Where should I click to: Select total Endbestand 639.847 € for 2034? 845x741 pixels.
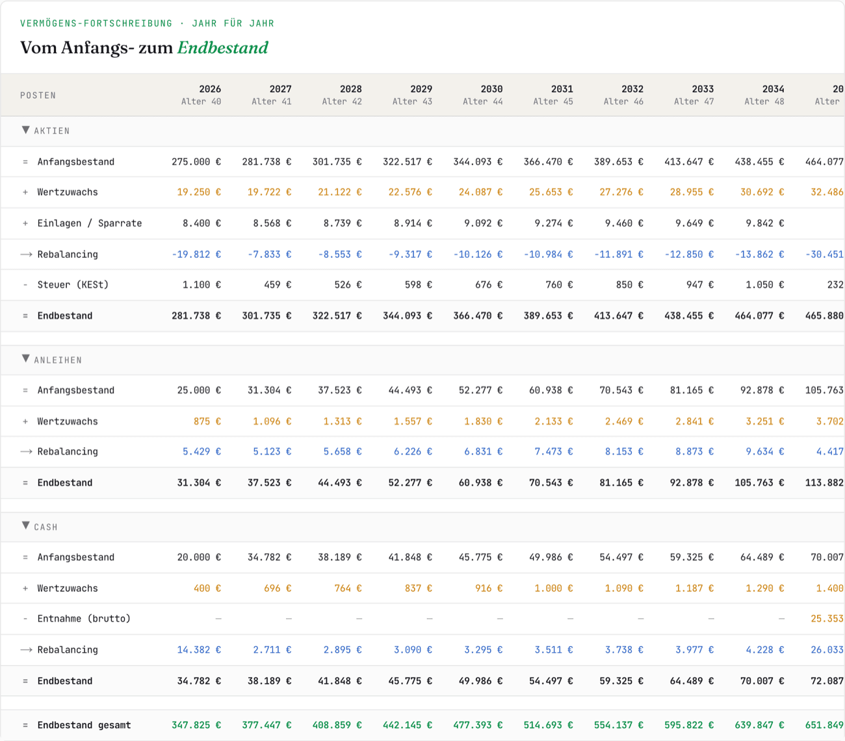[759, 725]
